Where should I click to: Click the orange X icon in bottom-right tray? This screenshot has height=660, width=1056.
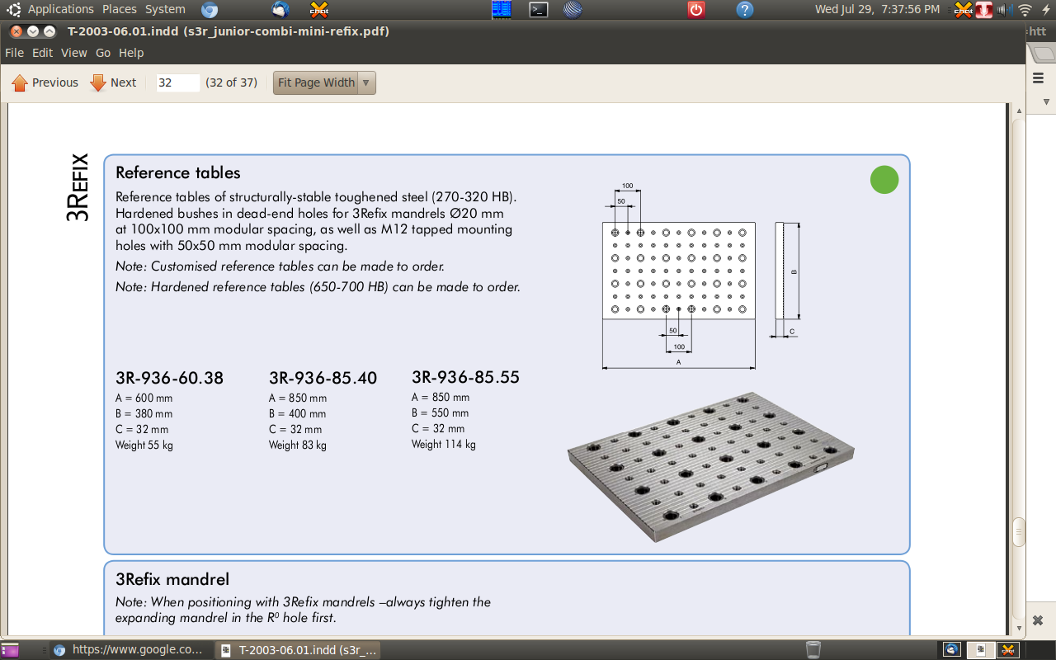coord(1007,649)
